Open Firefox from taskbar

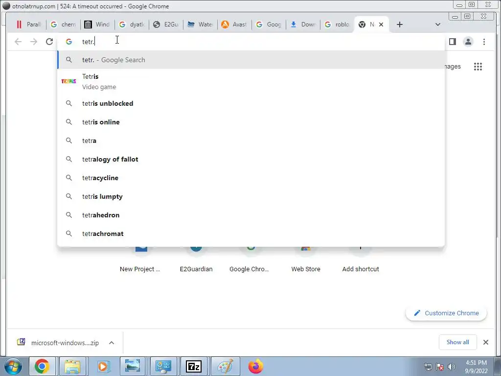pyautogui.click(x=255, y=366)
